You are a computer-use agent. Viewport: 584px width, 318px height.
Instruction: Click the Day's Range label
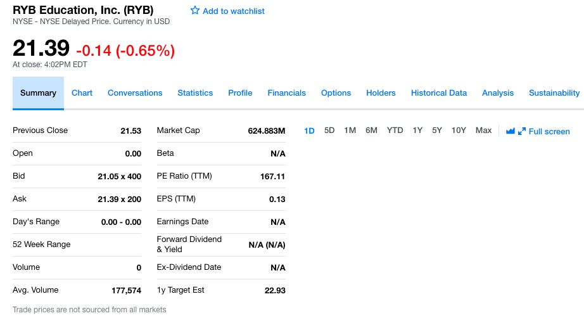pyautogui.click(x=36, y=222)
